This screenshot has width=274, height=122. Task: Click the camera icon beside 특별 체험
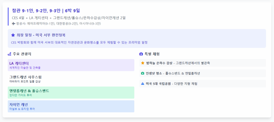pyautogui.click(x=141, y=54)
